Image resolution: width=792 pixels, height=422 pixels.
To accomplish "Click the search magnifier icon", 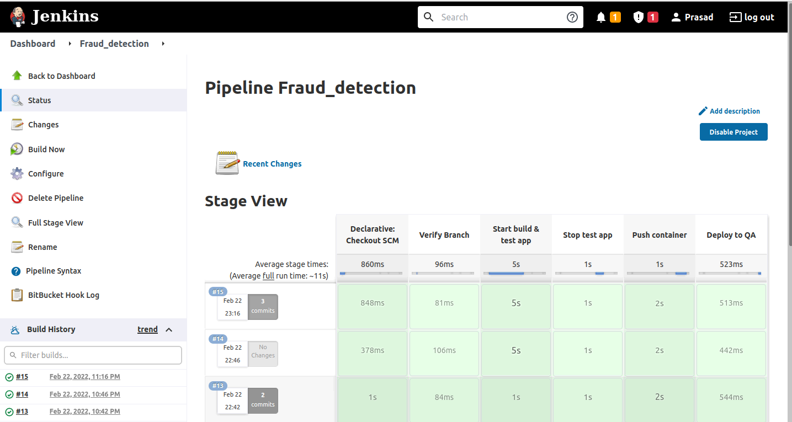I will [x=429, y=17].
